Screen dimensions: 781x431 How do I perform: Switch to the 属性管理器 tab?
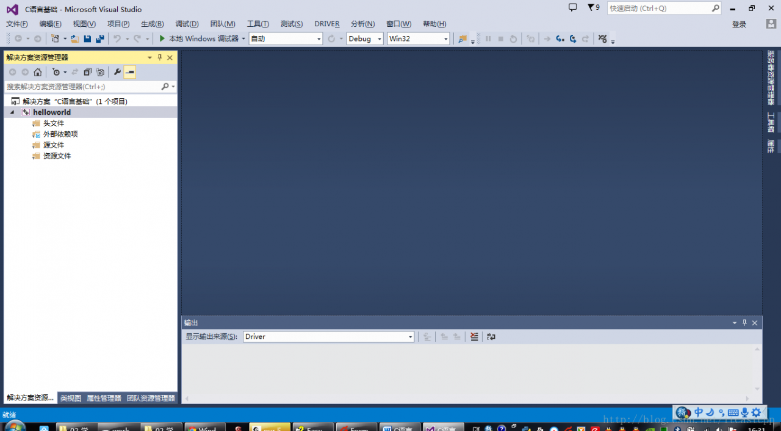tap(104, 398)
